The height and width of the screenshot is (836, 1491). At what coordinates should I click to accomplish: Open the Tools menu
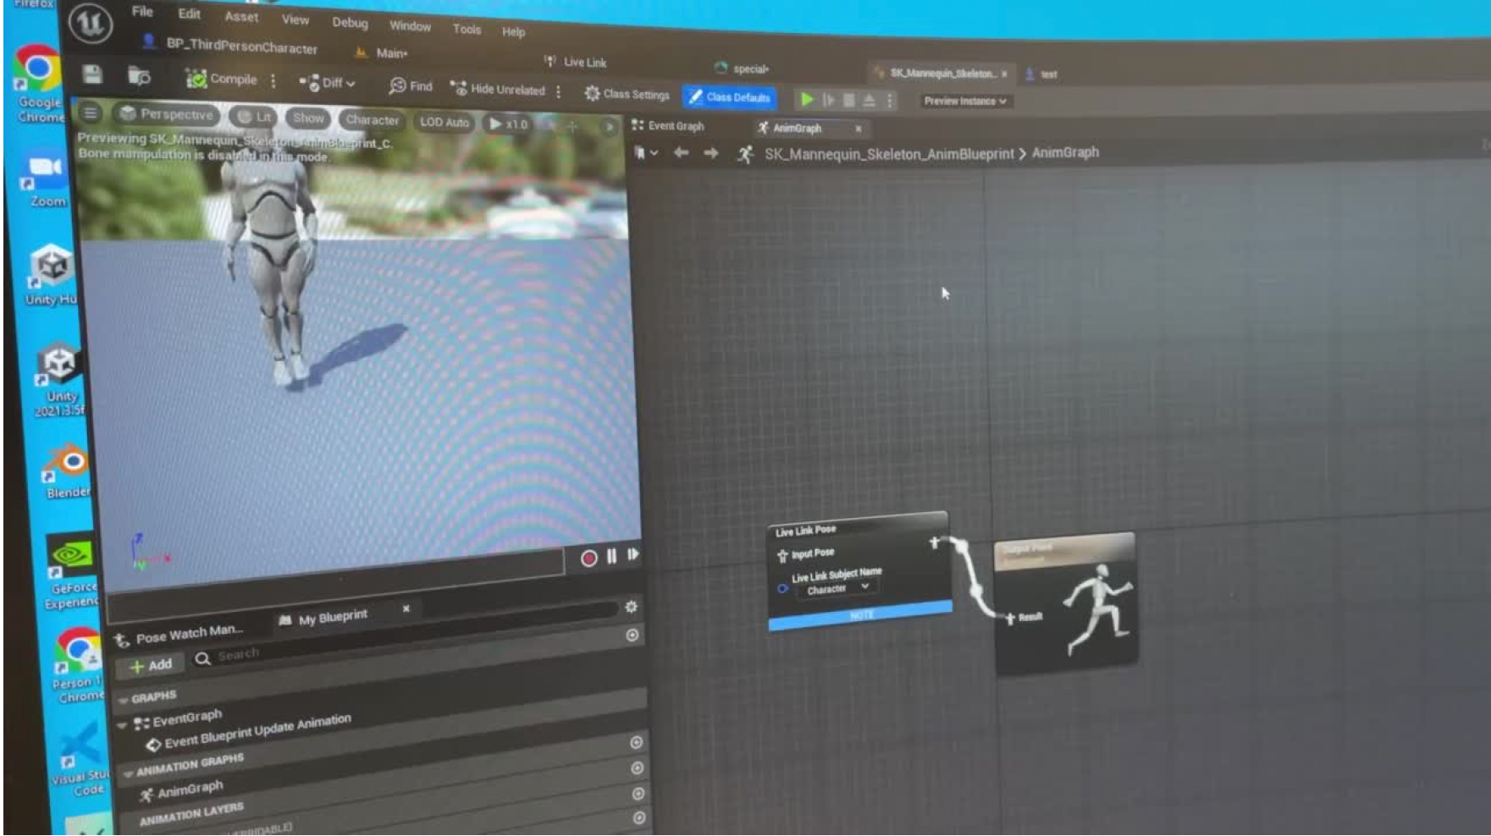point(467,29)
